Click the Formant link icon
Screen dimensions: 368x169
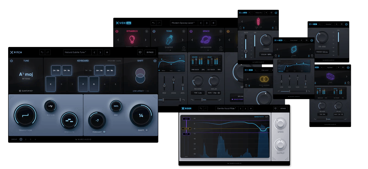click(104, 132)
